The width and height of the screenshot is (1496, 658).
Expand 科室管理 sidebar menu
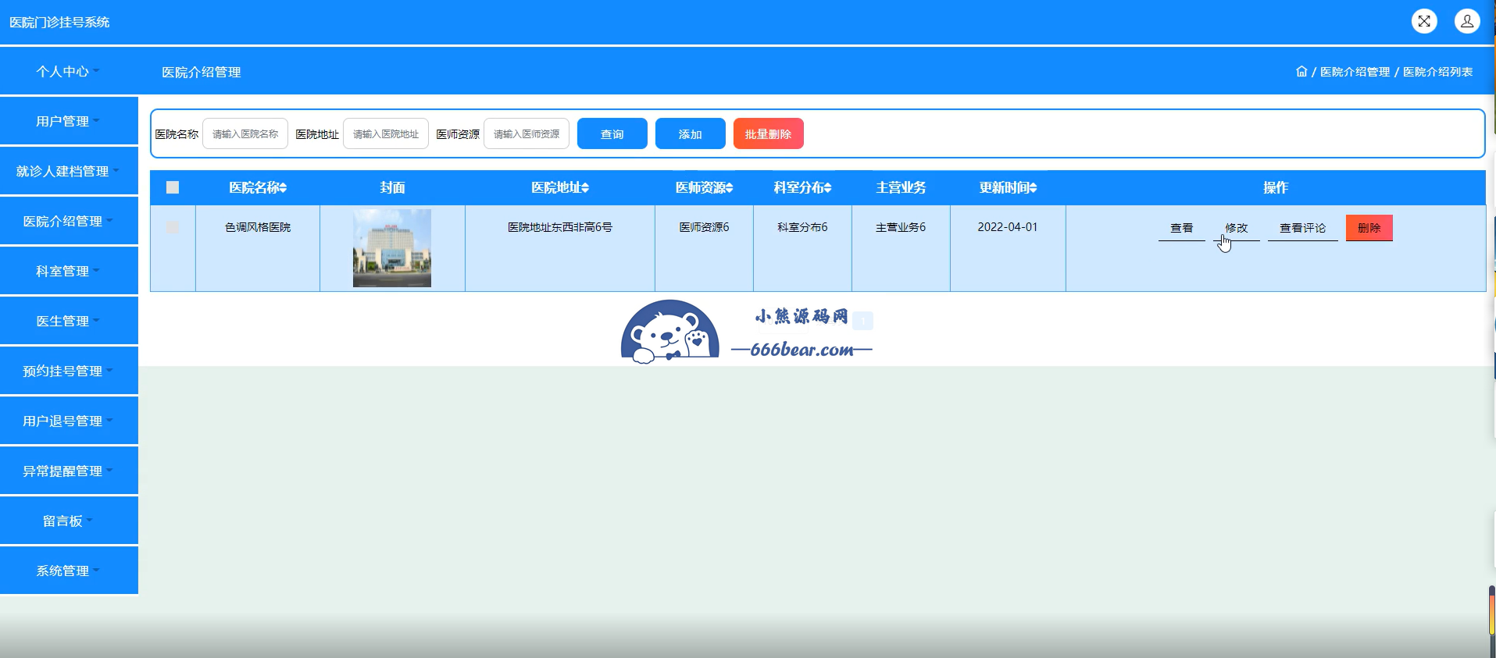click(69, 271)
